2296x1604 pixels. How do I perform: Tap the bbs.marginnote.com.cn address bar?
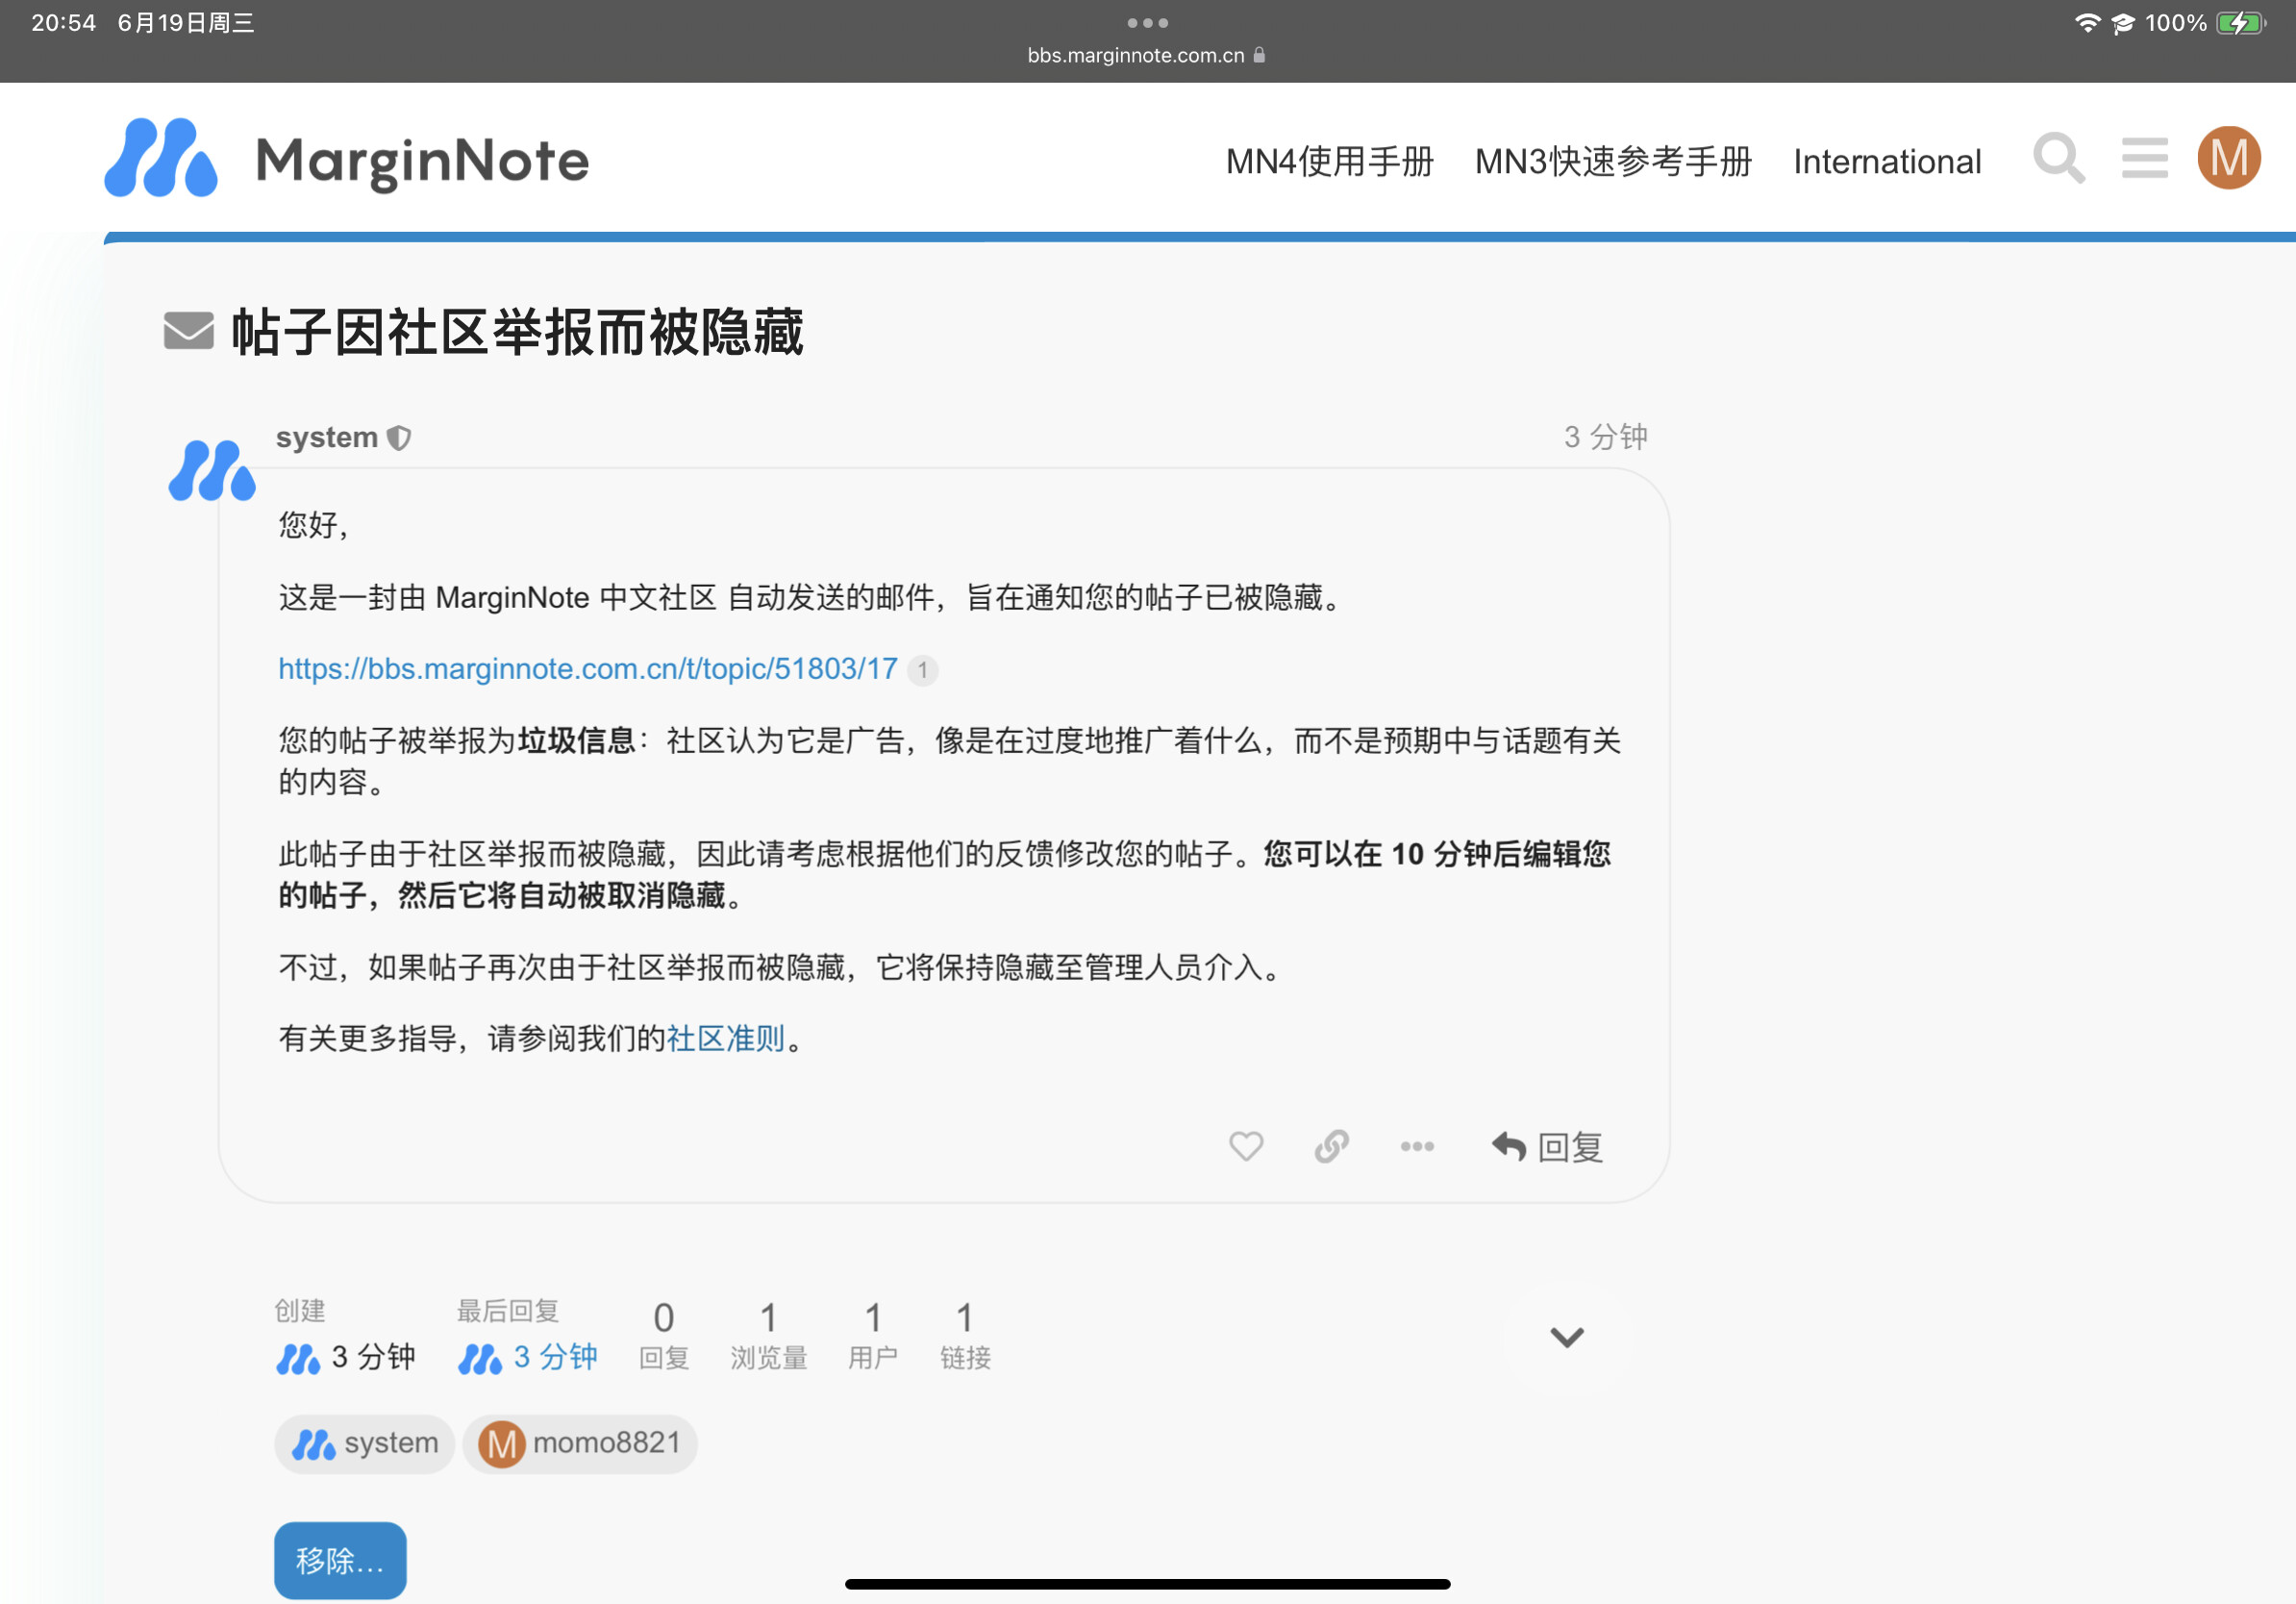click(1147, 56)
